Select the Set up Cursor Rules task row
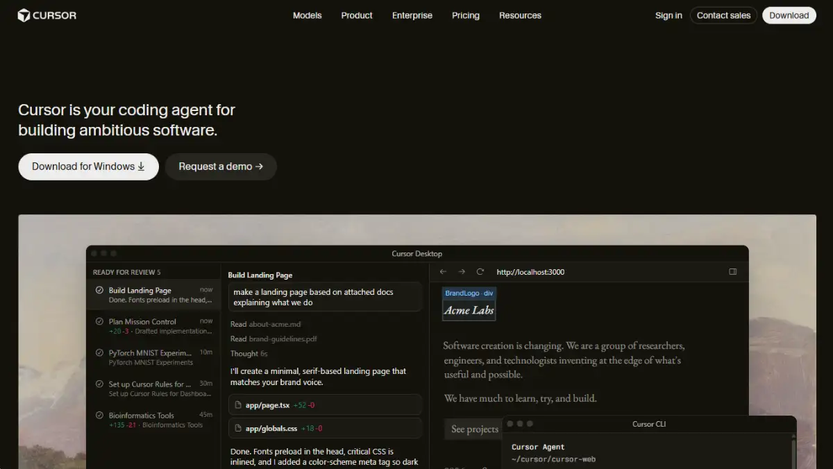The height and width of the screenshot is (469, 833). 153,389
